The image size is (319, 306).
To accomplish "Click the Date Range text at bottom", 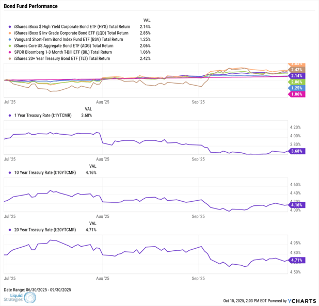I will pos(37,289).
